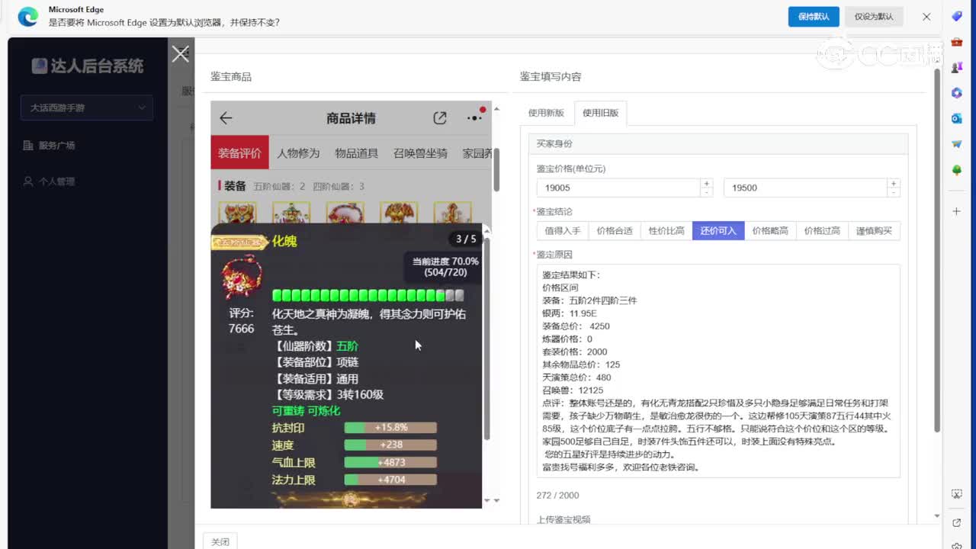Click the screen capture icon near bottom right

pos(956,494)
